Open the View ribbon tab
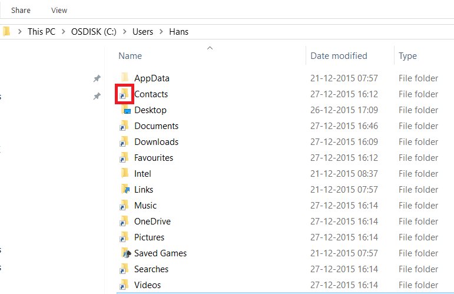The height and width of the screenshot is (294, 454). [59, 11]
